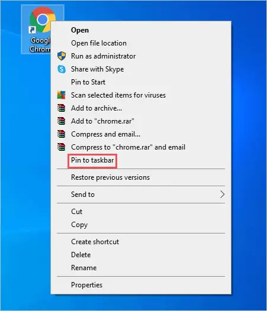
Task: Choose Run as administrator
Action: tap(141, 56)
